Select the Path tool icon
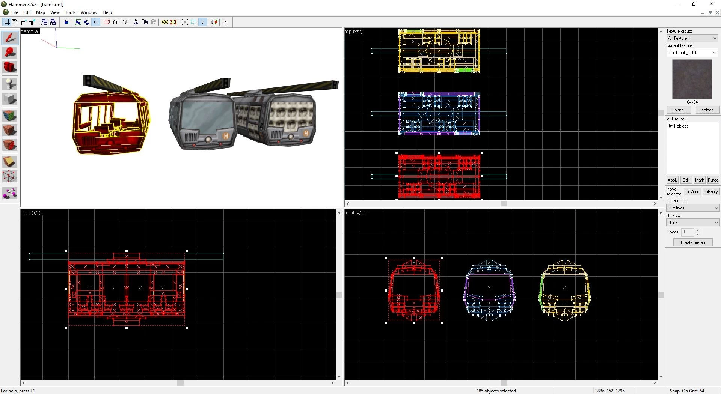 pyautogui.click(x=10, y=193)
